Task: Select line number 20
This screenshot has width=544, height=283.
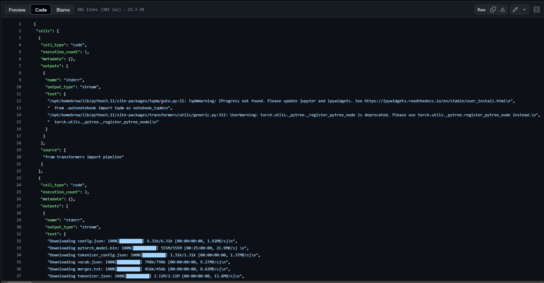Action: pos(19,157)
